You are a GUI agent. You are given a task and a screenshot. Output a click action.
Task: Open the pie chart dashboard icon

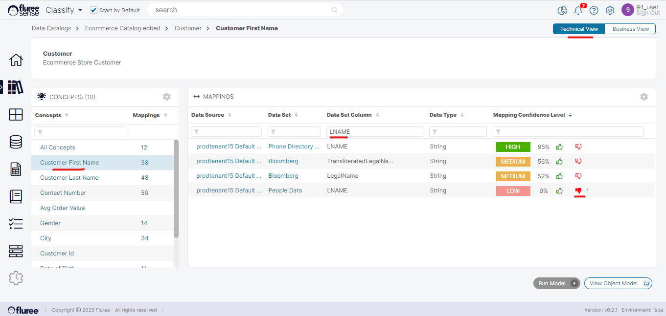pyautogui.click(x=562, y=10)
